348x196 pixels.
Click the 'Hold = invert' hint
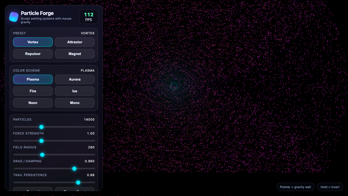coord(330,187)
